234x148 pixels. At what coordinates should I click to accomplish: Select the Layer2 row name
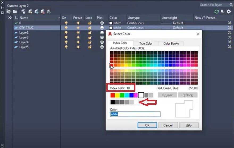[24, 32]
